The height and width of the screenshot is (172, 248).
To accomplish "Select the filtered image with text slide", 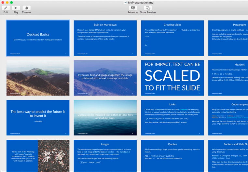I will coord(105,78).
